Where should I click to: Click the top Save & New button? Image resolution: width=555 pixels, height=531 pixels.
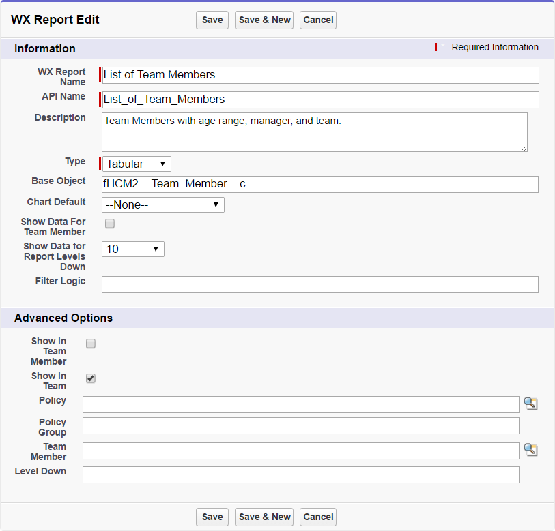pos(264,20)
